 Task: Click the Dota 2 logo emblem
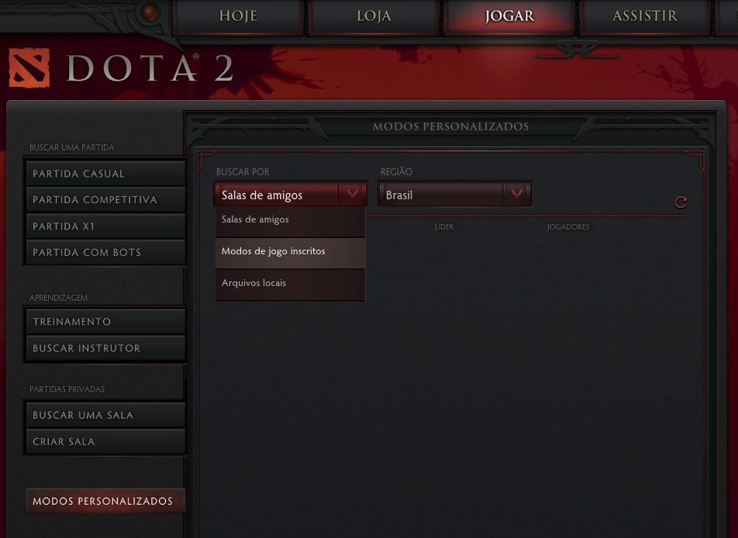click(29, 67)
